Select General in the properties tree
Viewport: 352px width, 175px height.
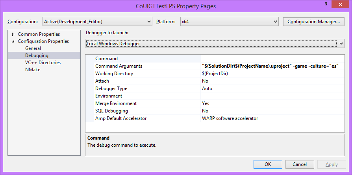pyautogui.click(x=33, y=48)
